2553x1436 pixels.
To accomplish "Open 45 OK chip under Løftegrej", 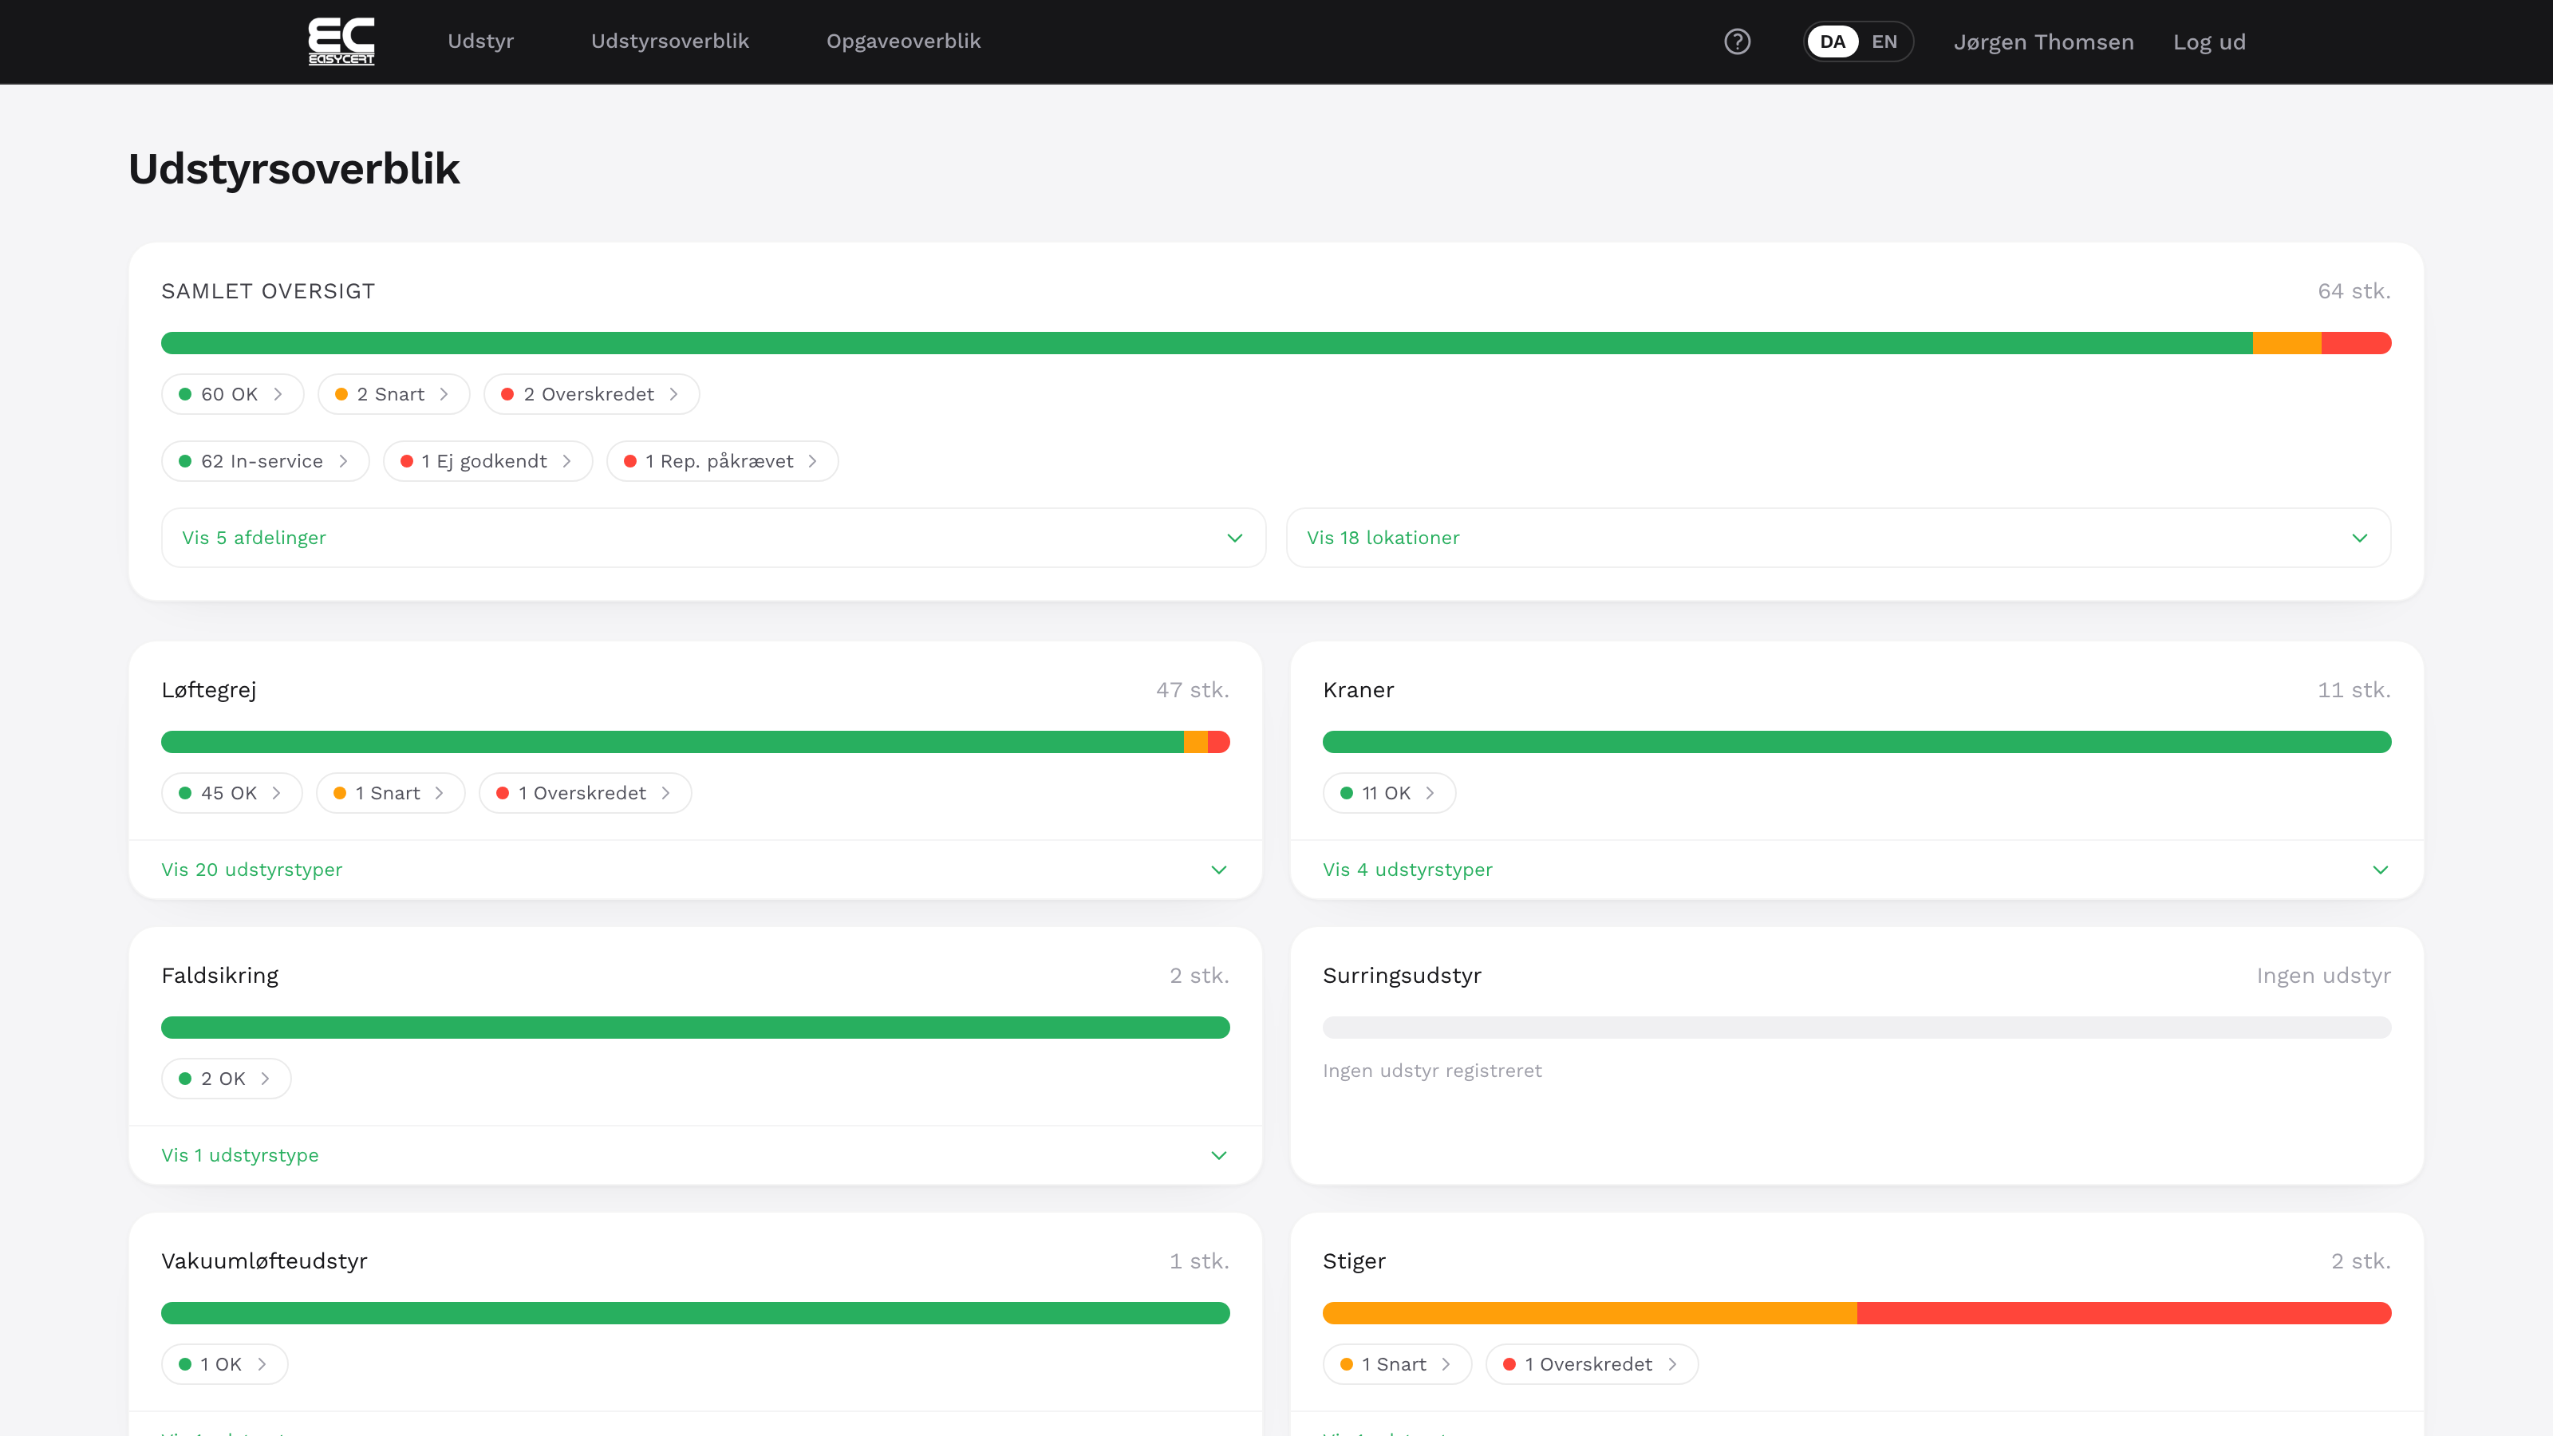I will point(231,794).
